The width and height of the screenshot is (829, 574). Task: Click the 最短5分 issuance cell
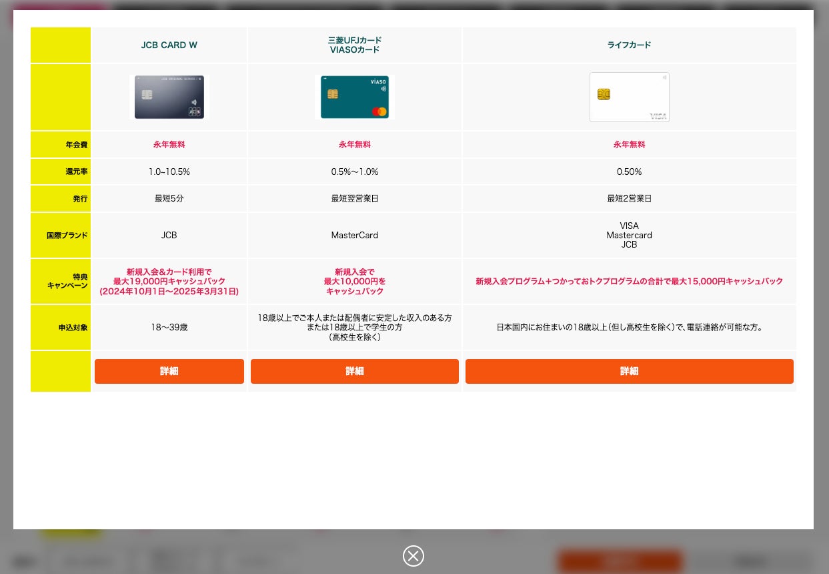pos(169,199)
